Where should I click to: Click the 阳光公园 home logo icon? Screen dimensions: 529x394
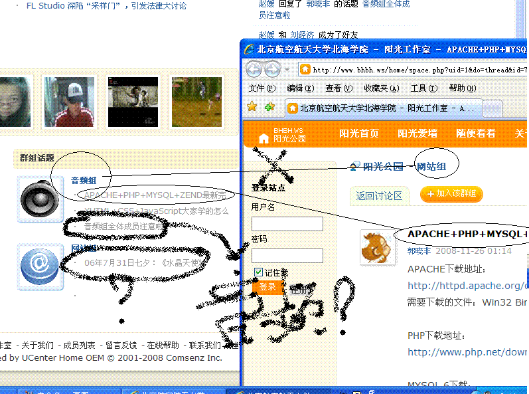(x=264, y=138)
